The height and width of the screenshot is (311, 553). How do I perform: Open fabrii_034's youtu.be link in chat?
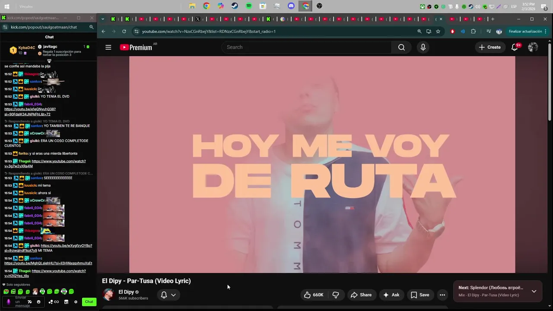(x=30, y=112)
